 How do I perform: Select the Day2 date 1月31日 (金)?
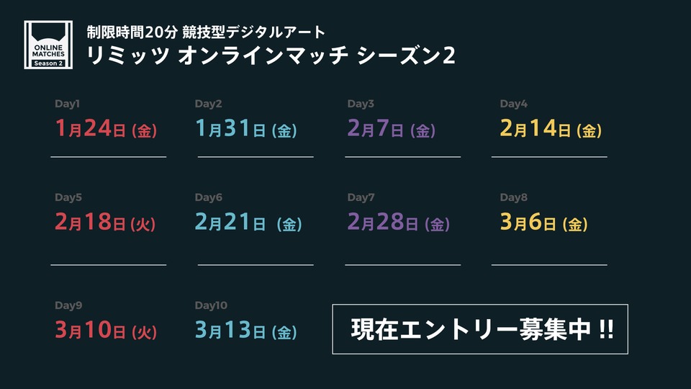246,128
